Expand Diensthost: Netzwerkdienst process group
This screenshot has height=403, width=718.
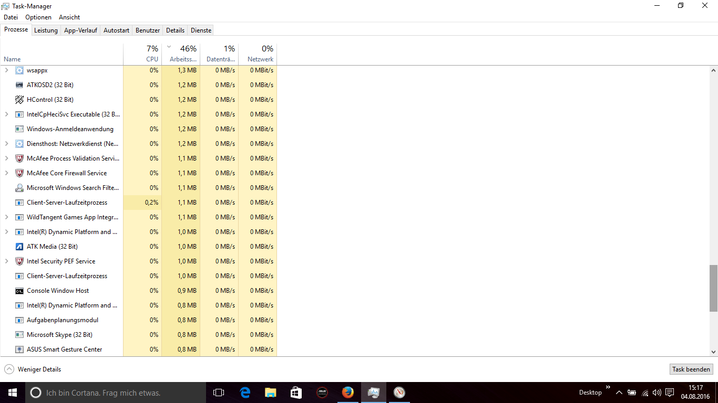click(7, 144)
